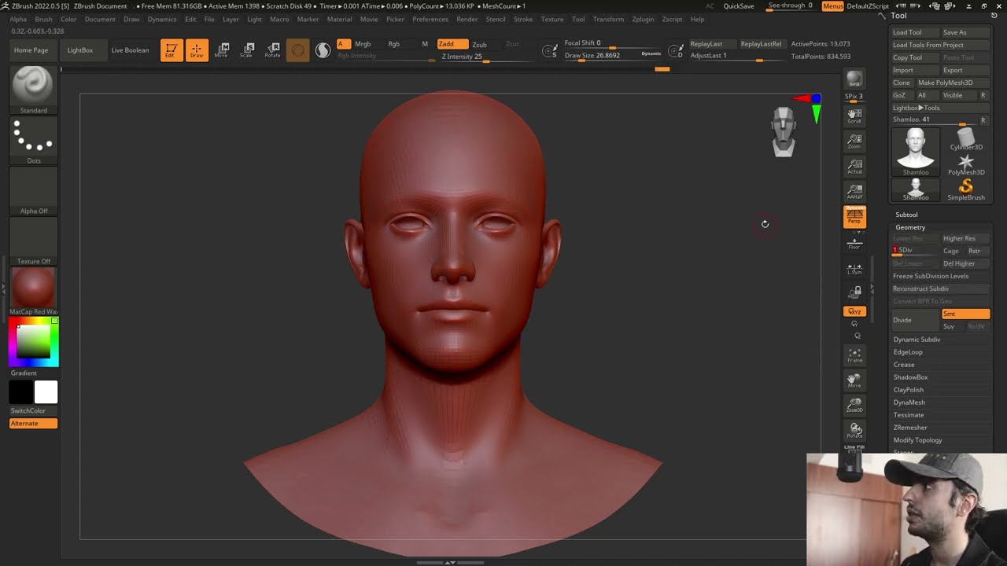Click the Rotate view icon in right shelf
Image resolution: width=1007 pixels, height=566 pixels.
click(x=854, y=431)
